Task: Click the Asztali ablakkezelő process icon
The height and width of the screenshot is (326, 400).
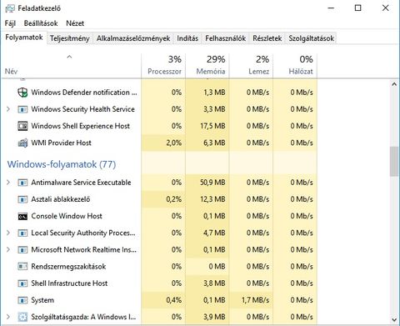Action: 22,199
